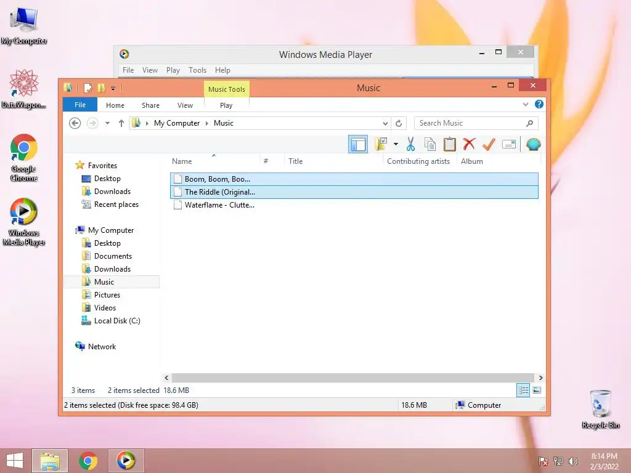This screenshot has height=473, width=631.
Task: Open the recent locations dropdown arrow
Action: (x=107, y=123)
